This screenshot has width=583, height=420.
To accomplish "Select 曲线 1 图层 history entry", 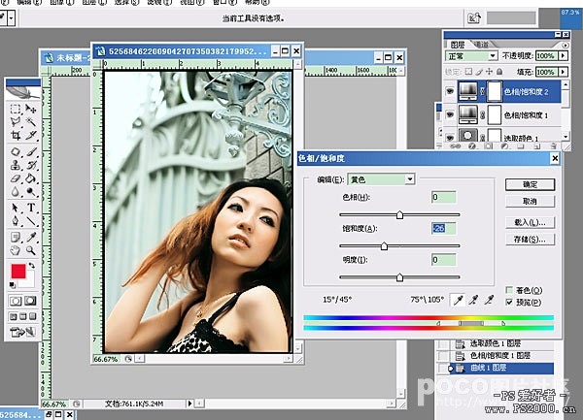I will tap(500, 368).
